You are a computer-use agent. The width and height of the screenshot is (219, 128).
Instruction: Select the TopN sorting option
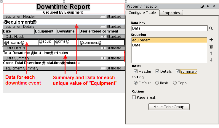click(175, 83)
